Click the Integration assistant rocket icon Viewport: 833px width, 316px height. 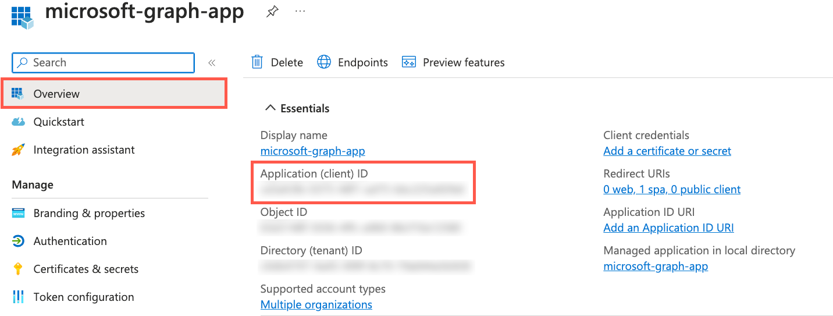point(18,150)
